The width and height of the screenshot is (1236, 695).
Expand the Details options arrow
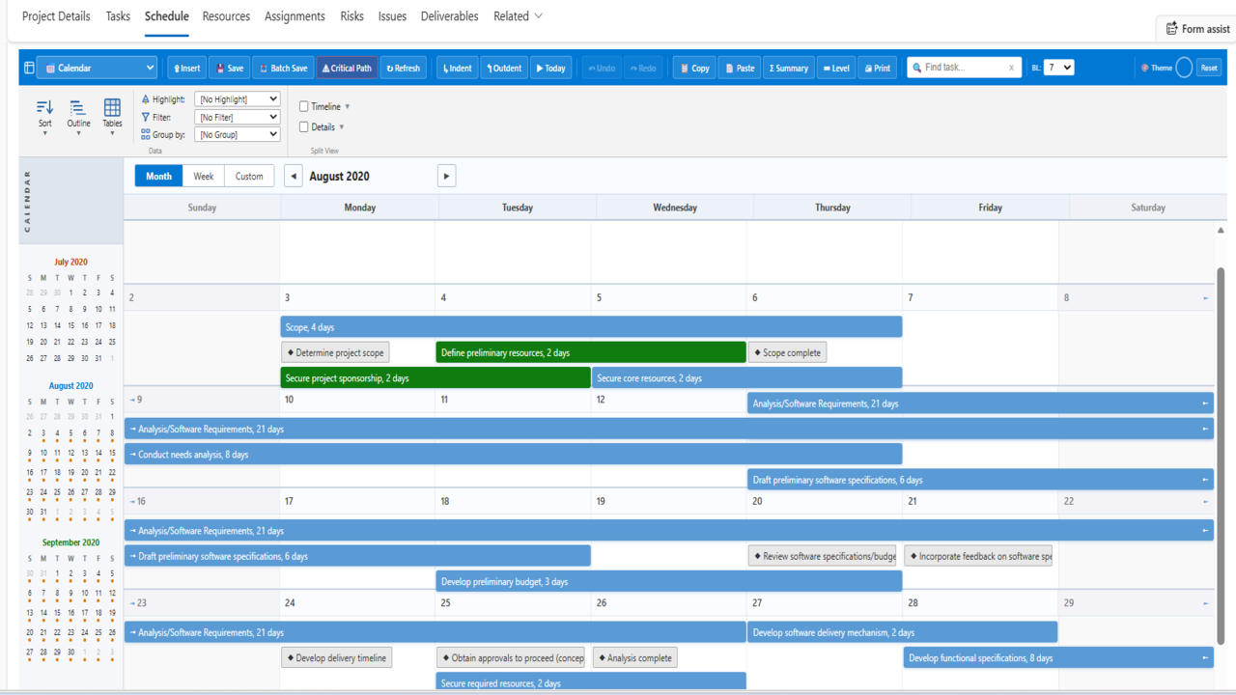click(342, 127)
